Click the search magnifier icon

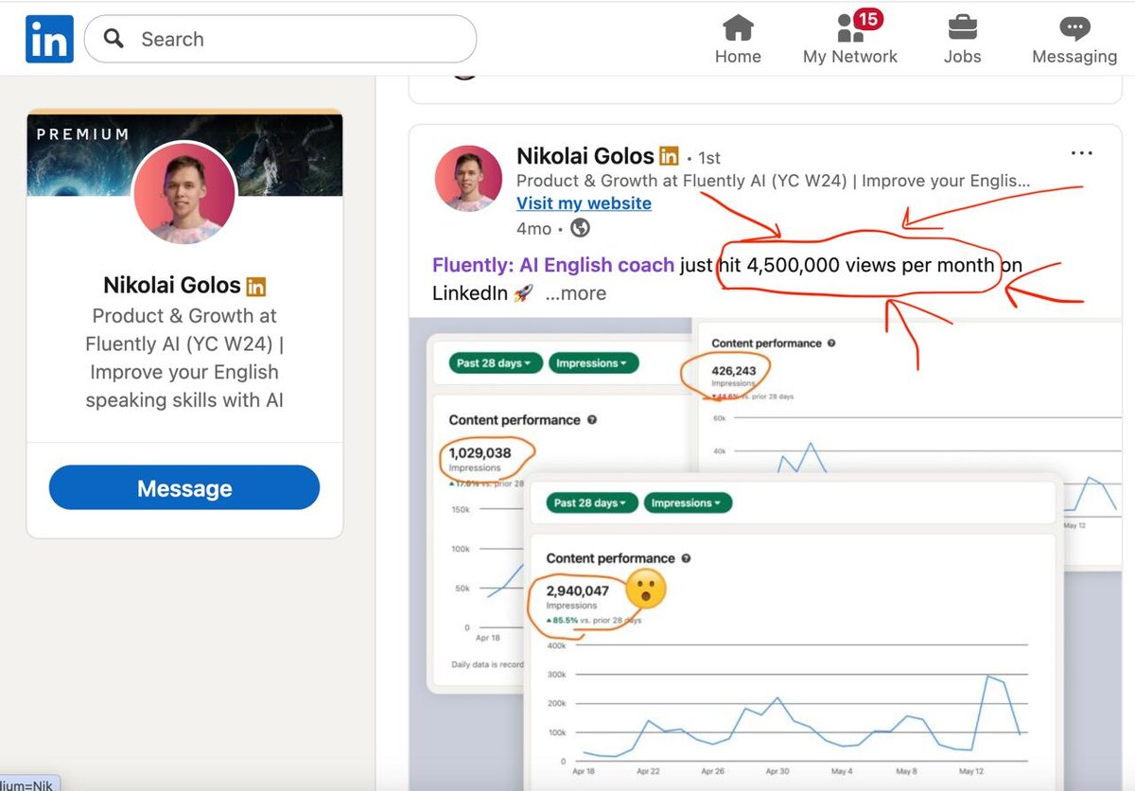pos(113,39)
